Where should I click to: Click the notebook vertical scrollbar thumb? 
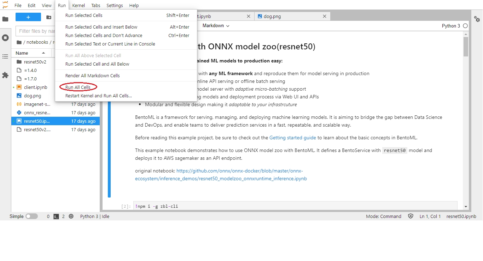[466, 47]
